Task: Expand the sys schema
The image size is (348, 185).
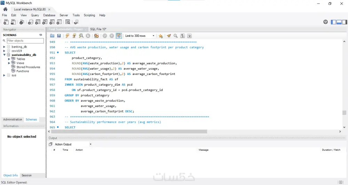Action: point(4,75)
